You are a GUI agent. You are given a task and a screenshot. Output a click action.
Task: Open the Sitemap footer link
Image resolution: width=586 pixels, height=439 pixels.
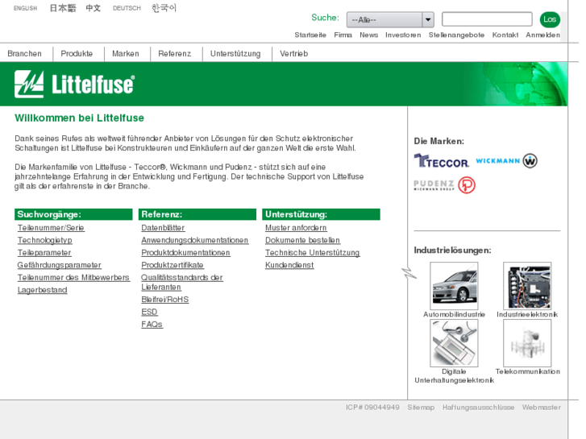click(421, 408)
